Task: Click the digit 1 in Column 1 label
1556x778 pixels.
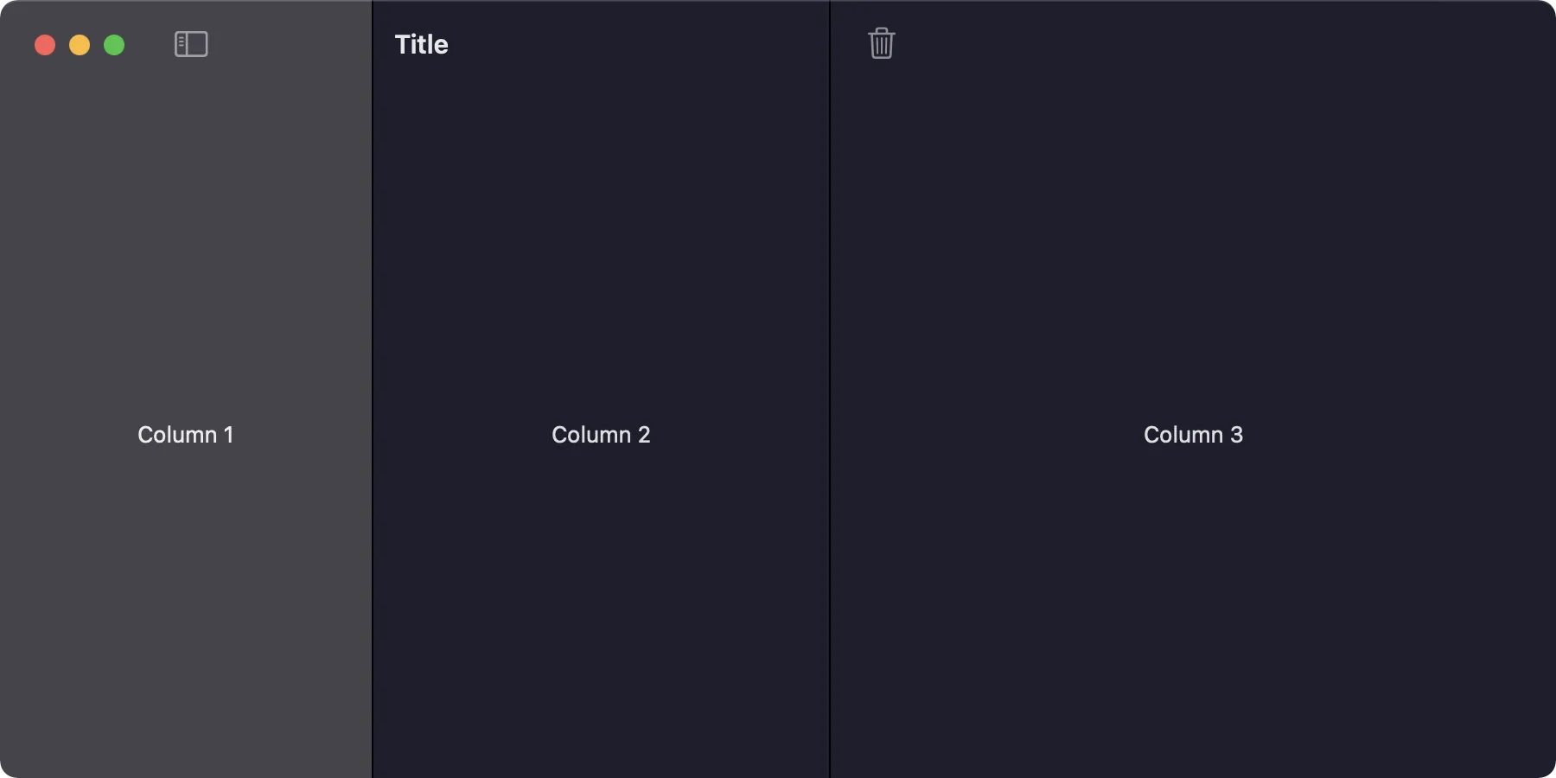Action: coord(229,435)
